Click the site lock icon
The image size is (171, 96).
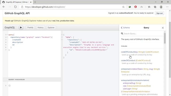coord(22,7)
